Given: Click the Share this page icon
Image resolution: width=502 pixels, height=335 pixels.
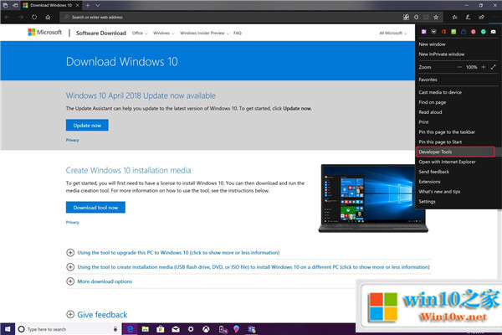Looking at the screenshot, I should coord(481,17).
